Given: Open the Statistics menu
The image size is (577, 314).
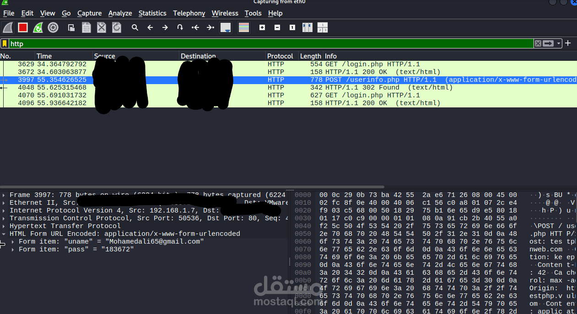Looking at the screenshot, I should pyautogui.click(x=152, y=13).
